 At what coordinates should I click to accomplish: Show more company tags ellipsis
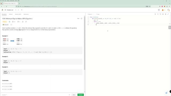11,25
